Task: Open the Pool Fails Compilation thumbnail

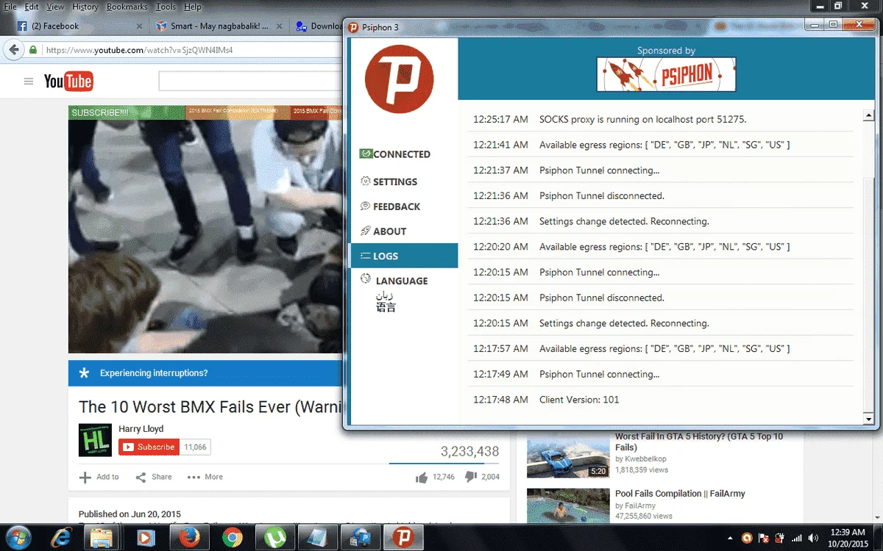Action: [568, 505]
